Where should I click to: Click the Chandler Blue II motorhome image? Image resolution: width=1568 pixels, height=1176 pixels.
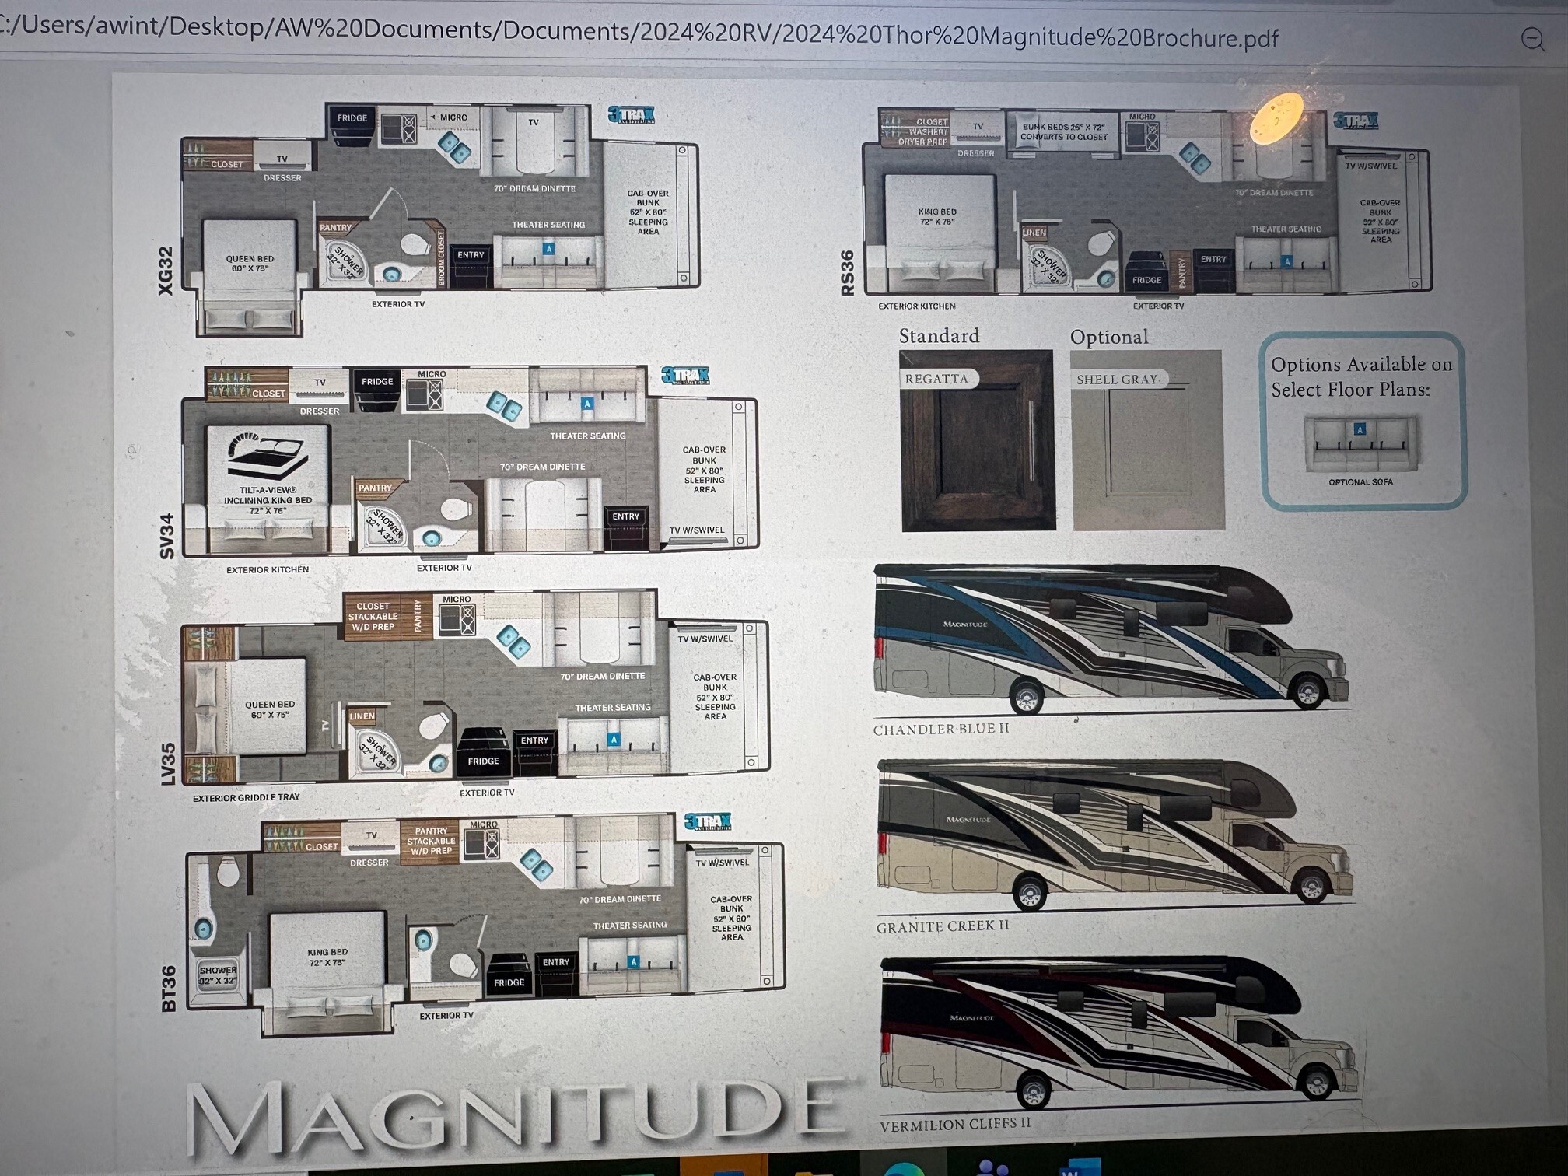1111,638
